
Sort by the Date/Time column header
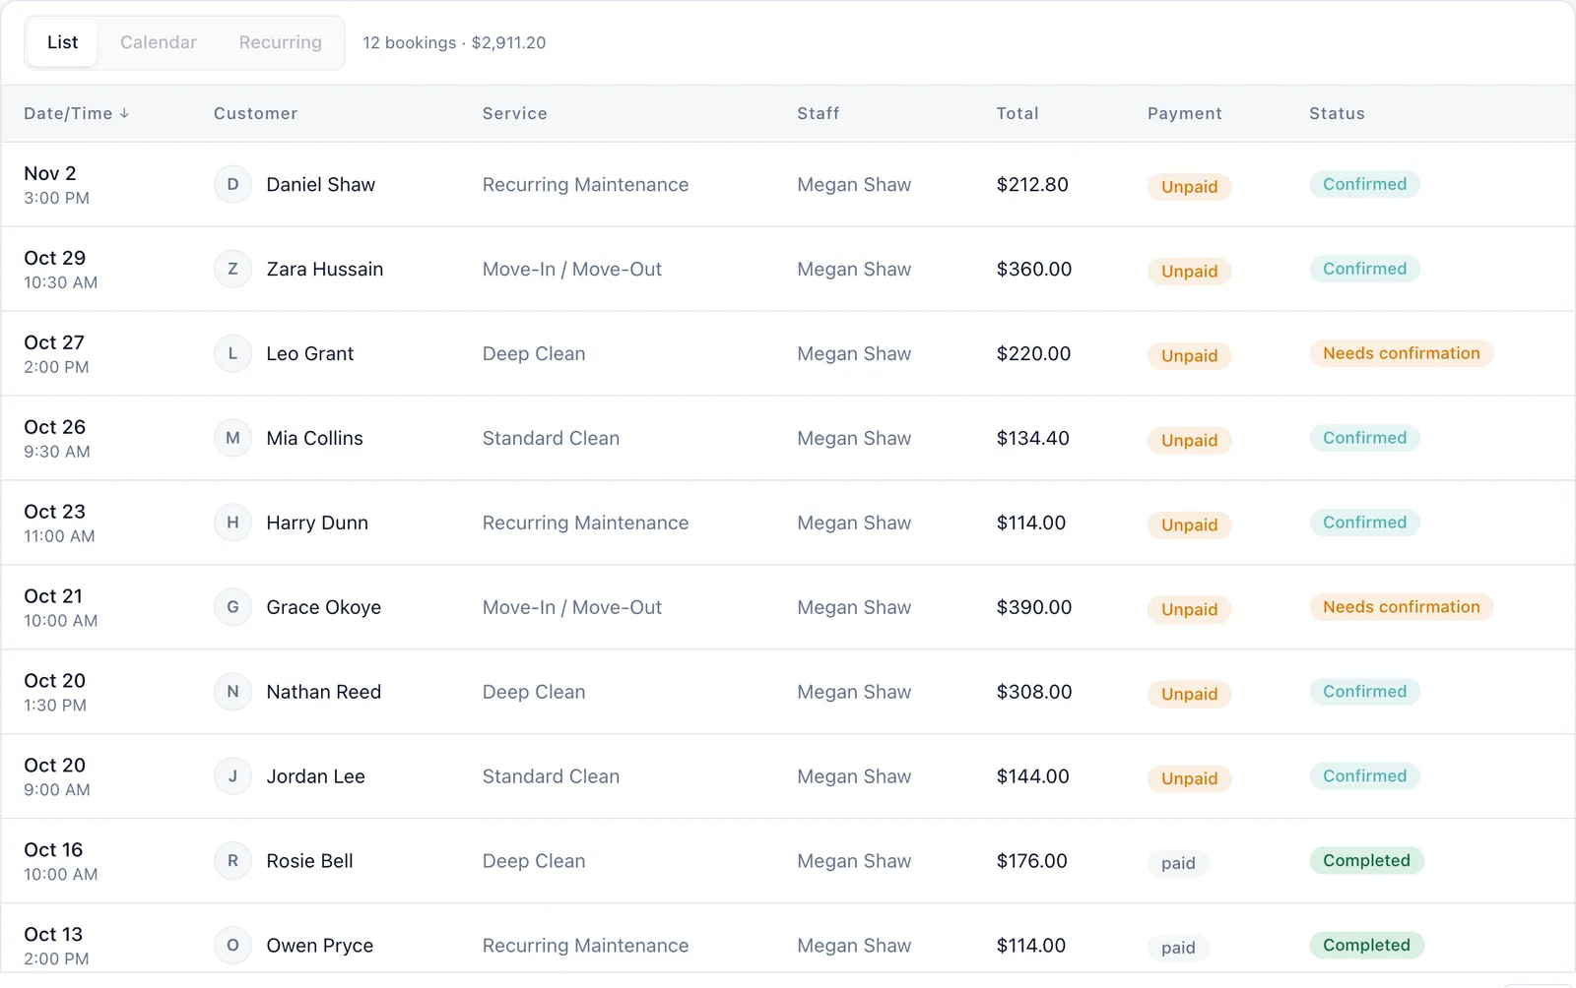coord(77,114)
